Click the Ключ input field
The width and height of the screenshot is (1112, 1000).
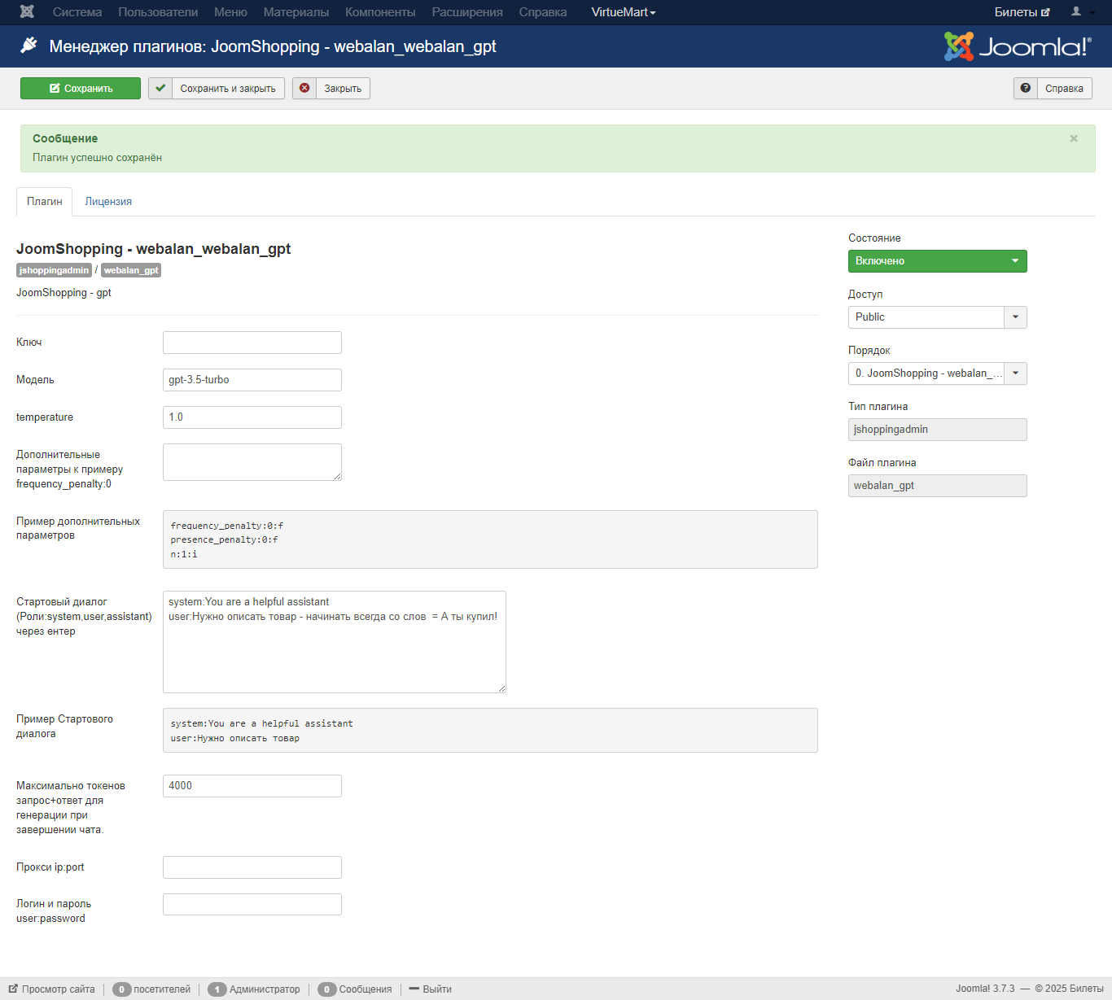(252, 343)
